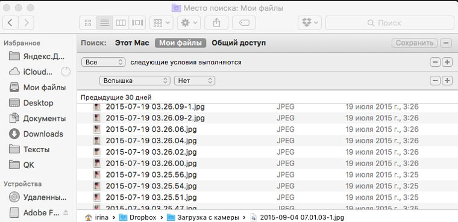458x222 pixels.
Task: Click the Устройства sidebar section header
Action: coord(22,184)
